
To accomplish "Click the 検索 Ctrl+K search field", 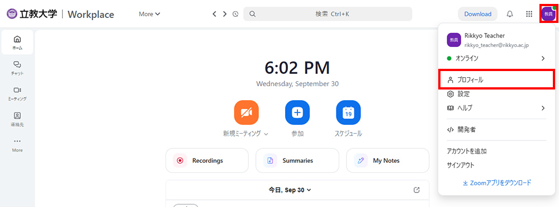I will tap(328, 15).
